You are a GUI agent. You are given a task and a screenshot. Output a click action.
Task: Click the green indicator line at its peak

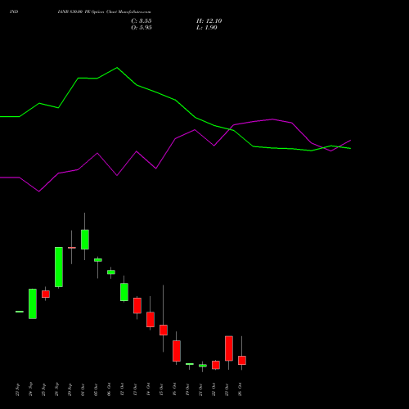pos(117,68)
